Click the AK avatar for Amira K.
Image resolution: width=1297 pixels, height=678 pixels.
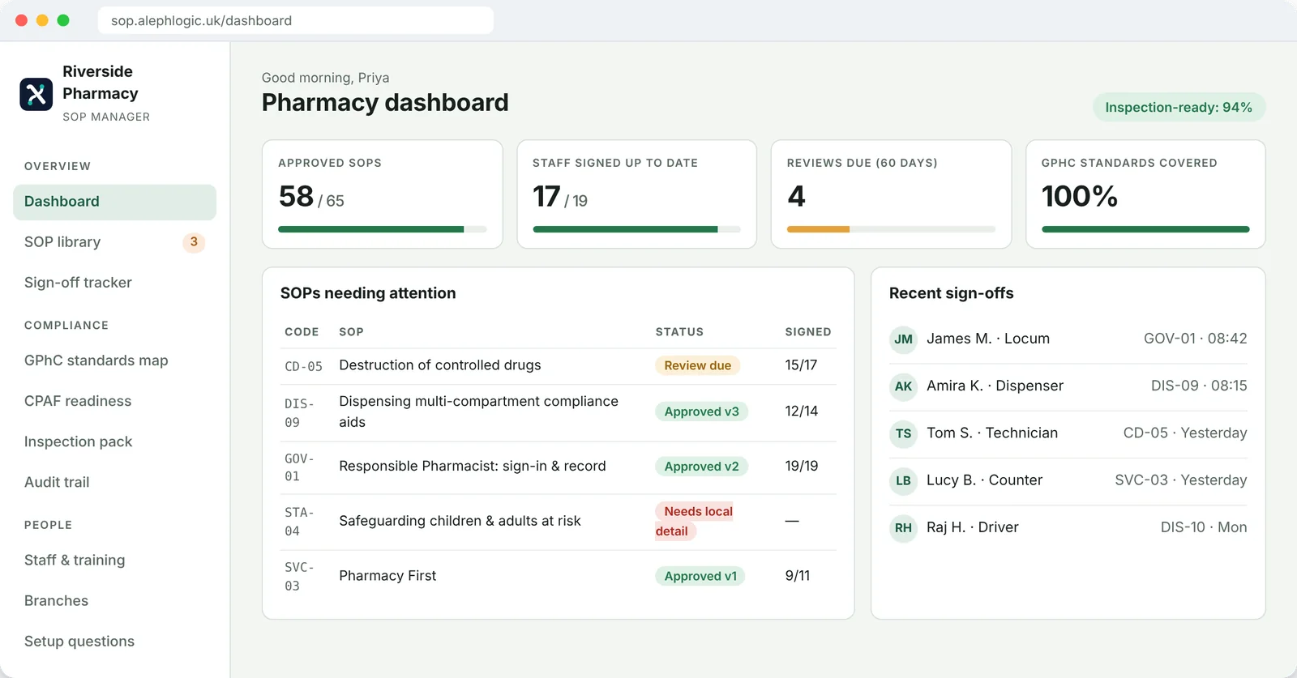(903, 386)
